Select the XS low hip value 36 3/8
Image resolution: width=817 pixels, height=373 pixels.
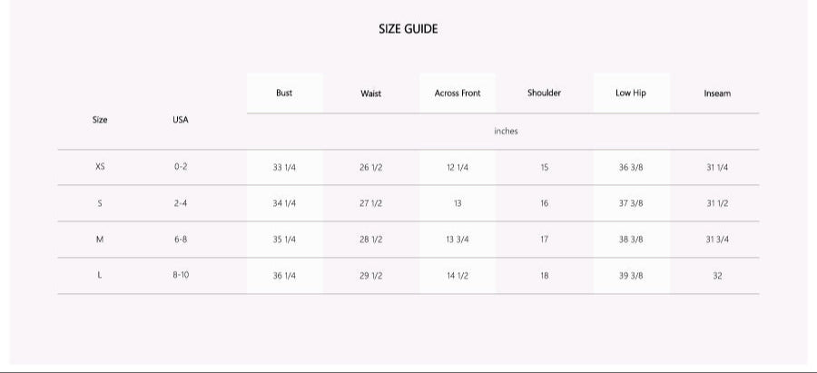tap(631, 168)
